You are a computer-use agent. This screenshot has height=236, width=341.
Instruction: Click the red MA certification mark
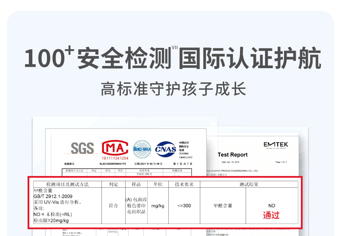pos(115,149)
